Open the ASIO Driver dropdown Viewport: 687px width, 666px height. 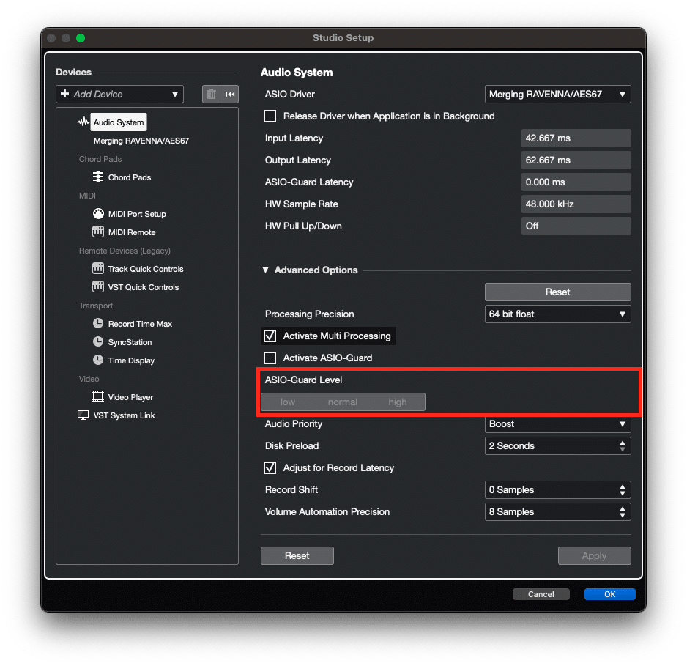point(557,95)
